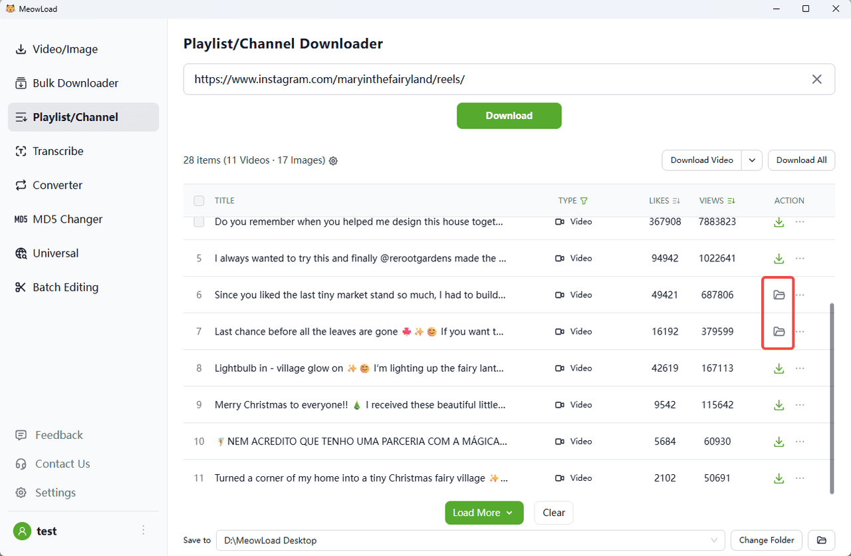Check the box for 'Do you remember' row
The width and height of the screenshot is (851, 556).
(199, 222)
